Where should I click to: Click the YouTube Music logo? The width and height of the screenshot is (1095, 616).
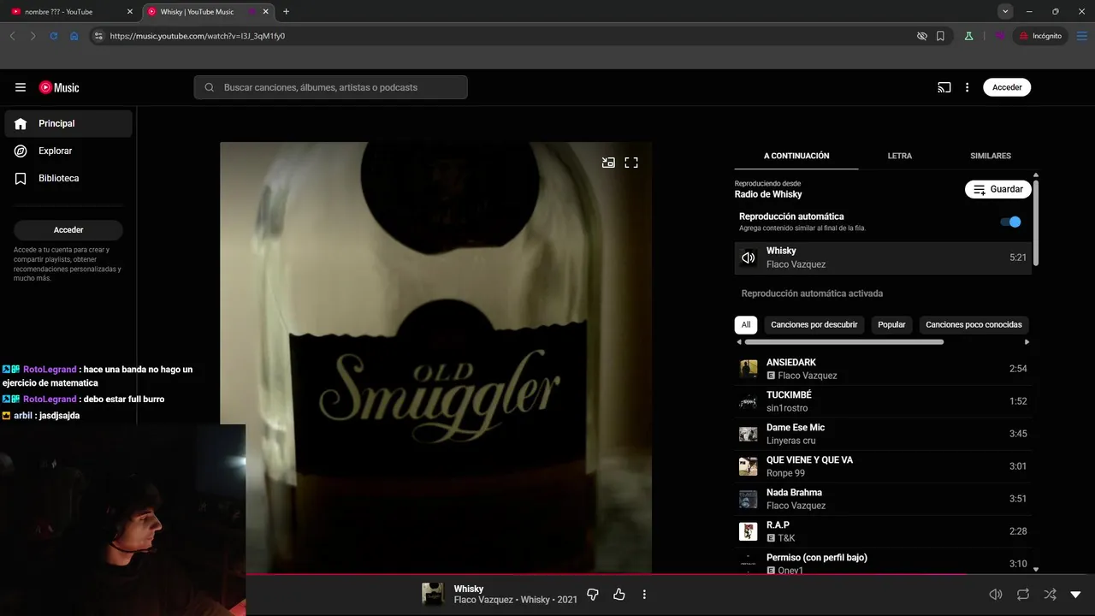pyautogui.click(x=59, y=87)
